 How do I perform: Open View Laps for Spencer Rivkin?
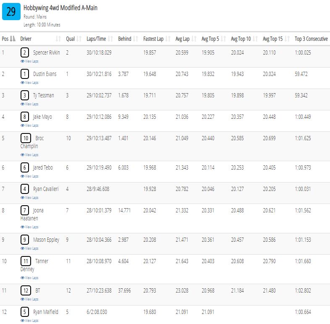pos(29,61)
